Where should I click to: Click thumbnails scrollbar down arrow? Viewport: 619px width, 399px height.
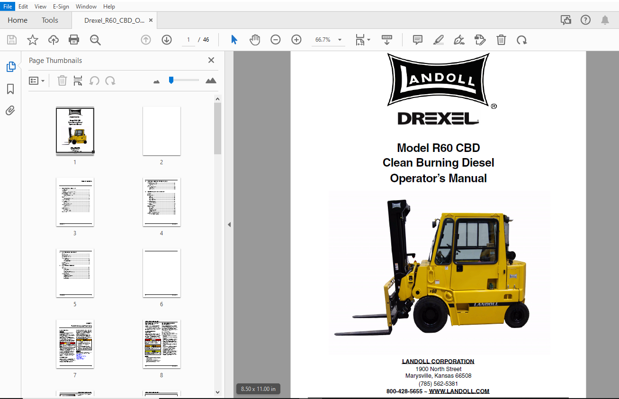pyautogui.click(x=217, y=392)
